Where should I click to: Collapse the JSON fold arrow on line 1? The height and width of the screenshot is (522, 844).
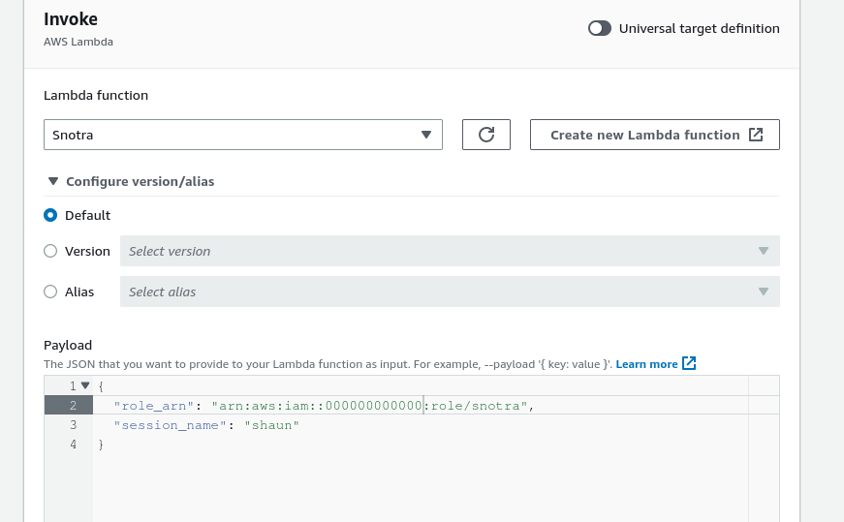tap(85, 385)
